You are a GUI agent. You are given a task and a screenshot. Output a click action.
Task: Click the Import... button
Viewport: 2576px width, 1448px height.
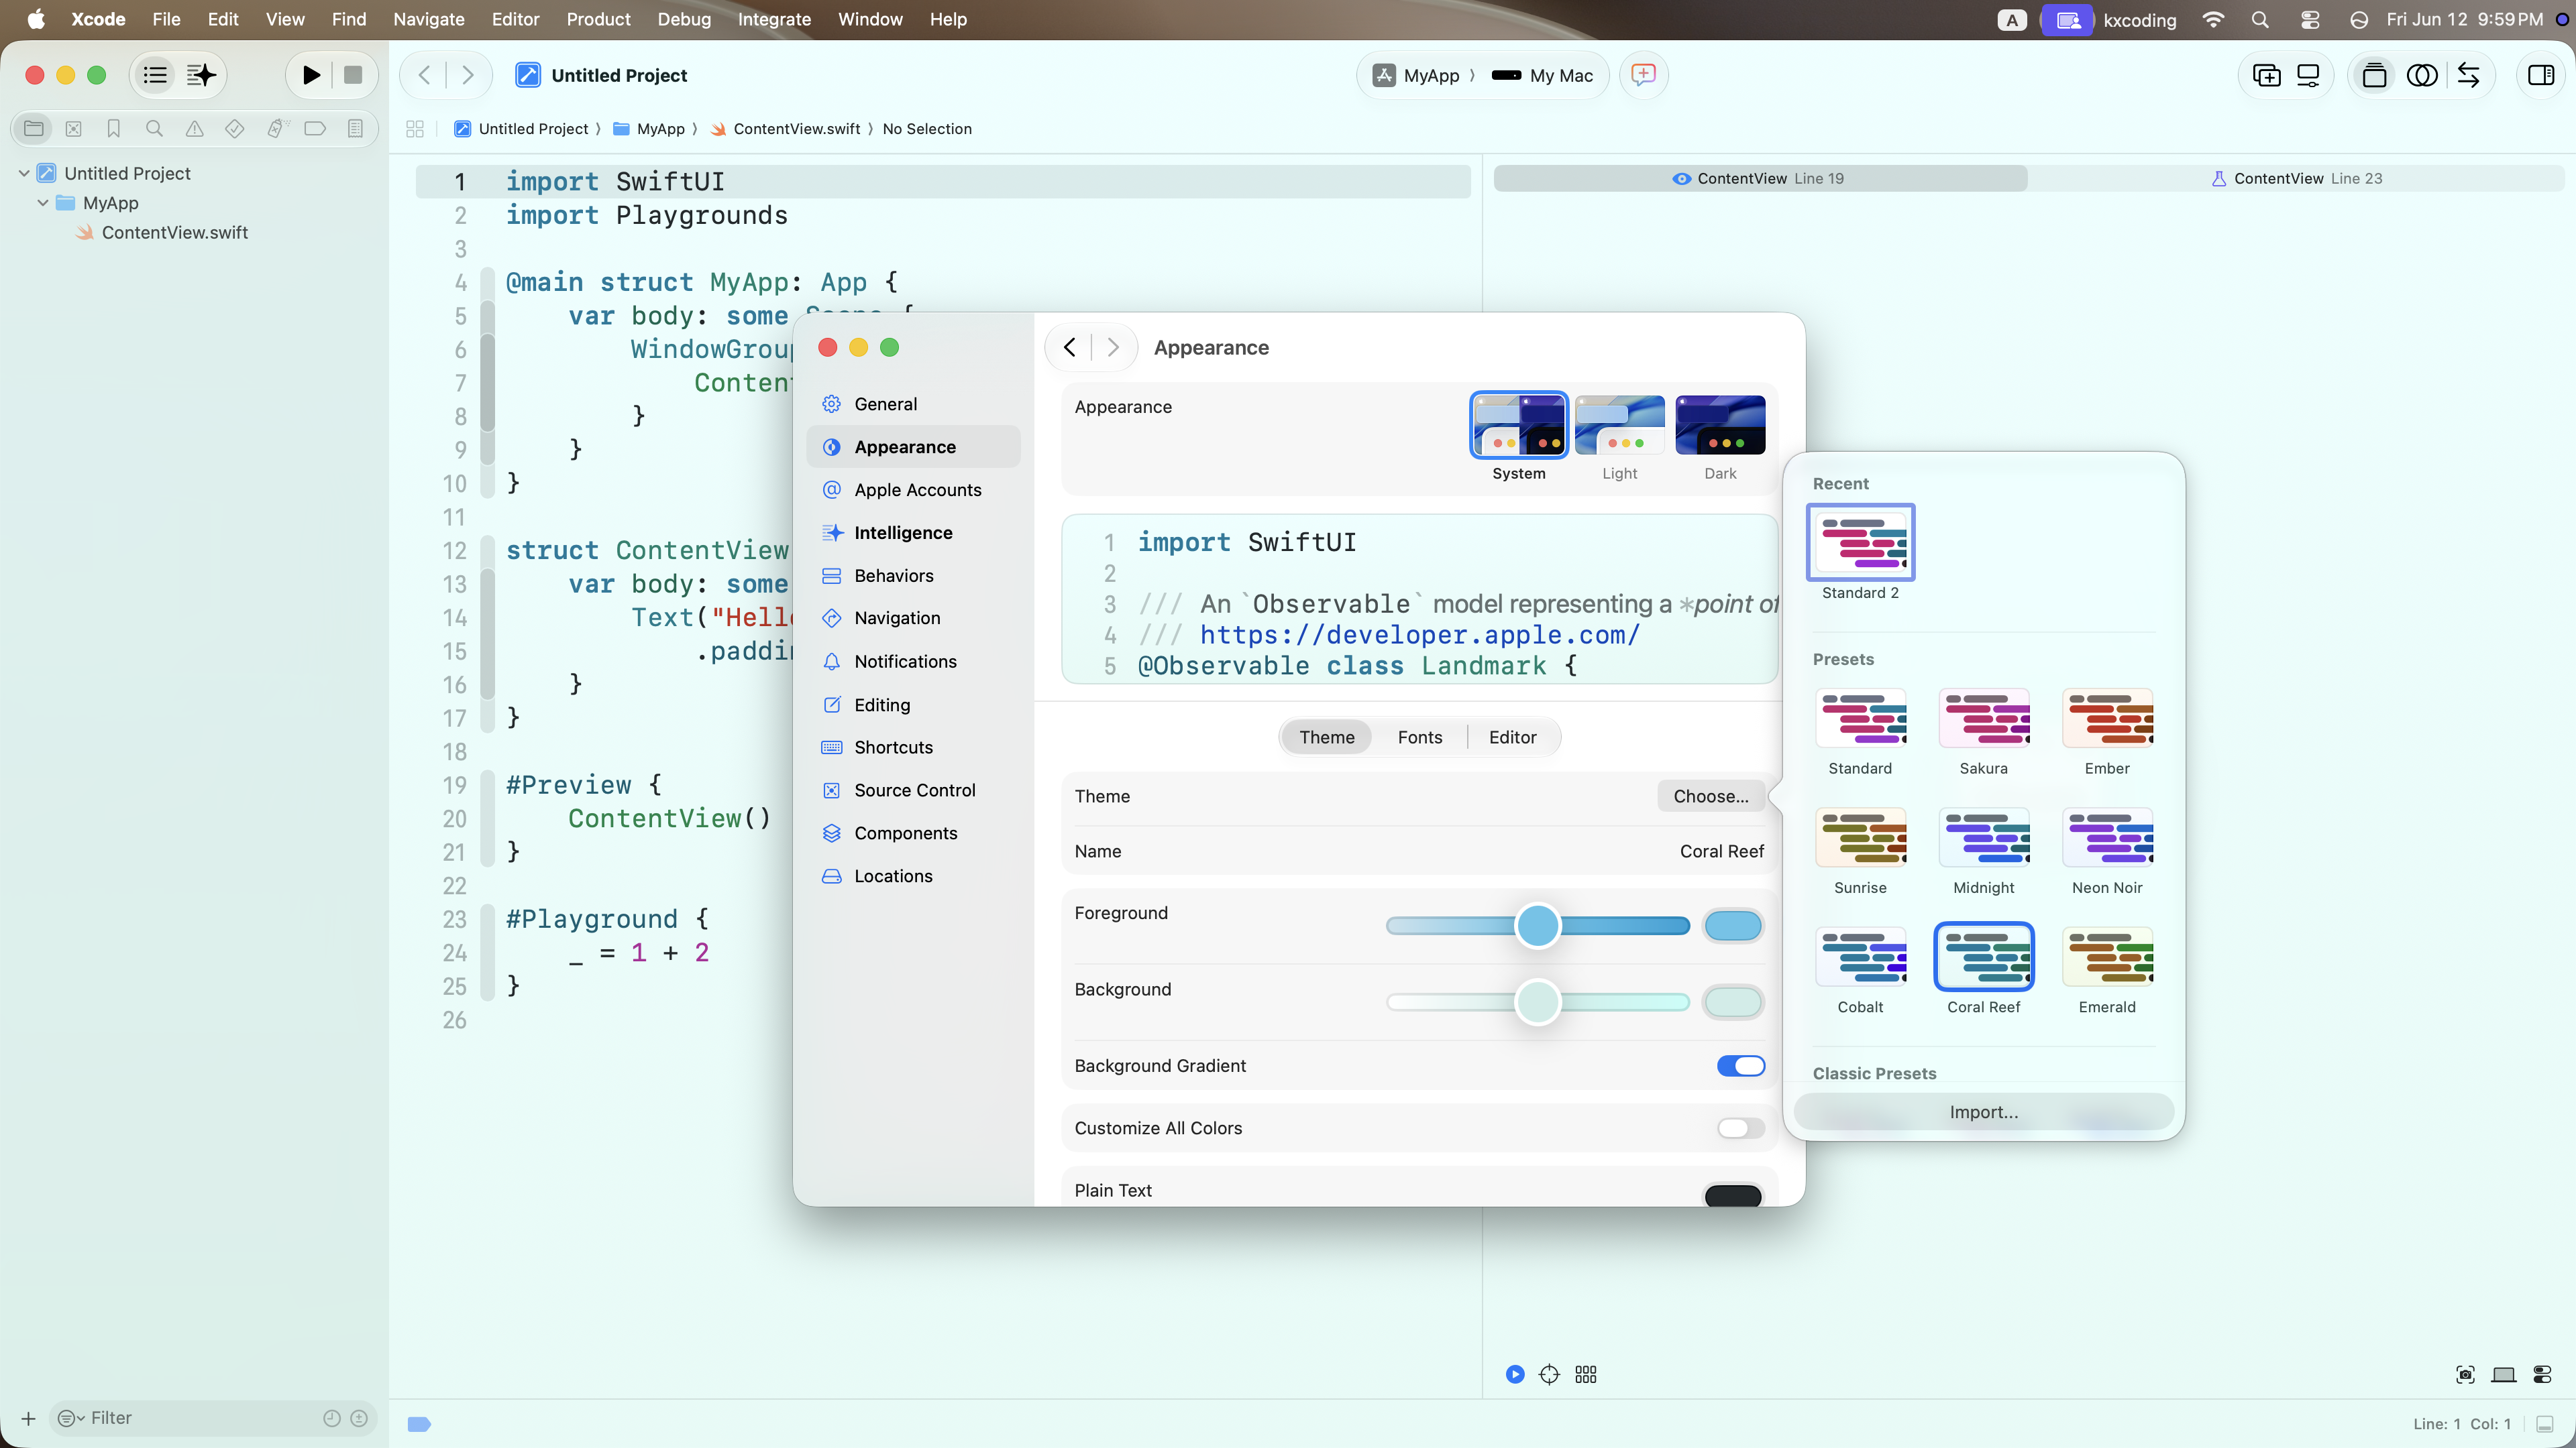1983,1112
